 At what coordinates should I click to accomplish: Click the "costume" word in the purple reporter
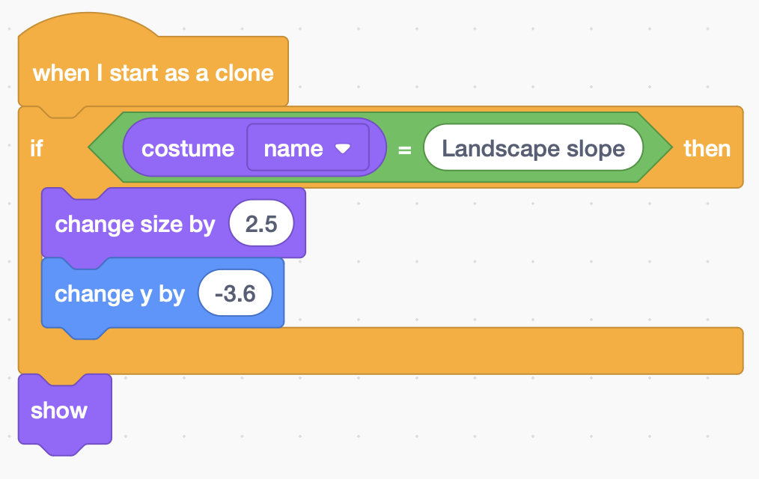point(187,148)
